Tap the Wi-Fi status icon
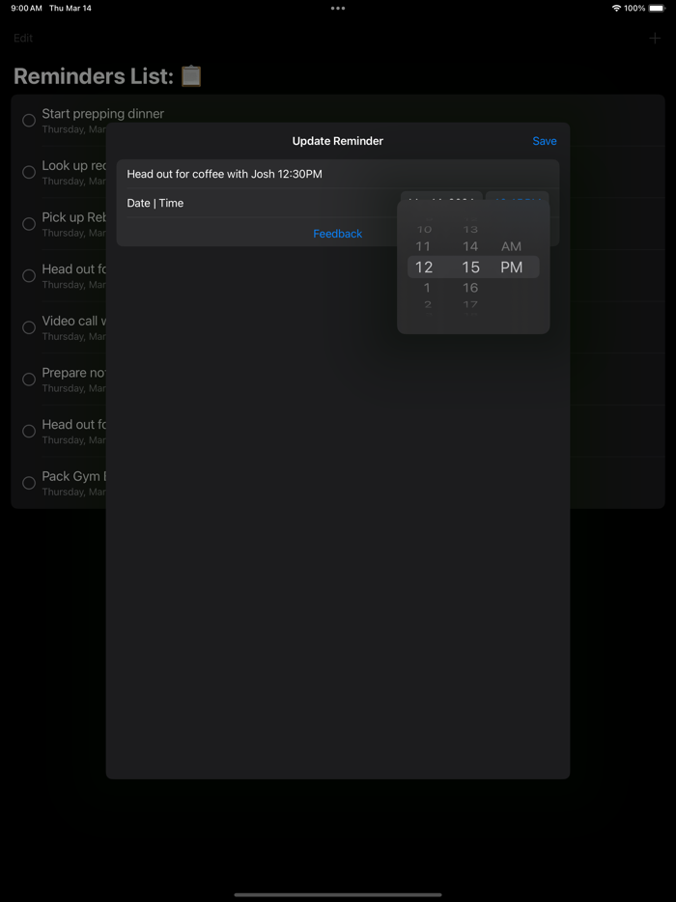Image resolution: width=676 pixels, height=902 pixels. coord(616,8)
